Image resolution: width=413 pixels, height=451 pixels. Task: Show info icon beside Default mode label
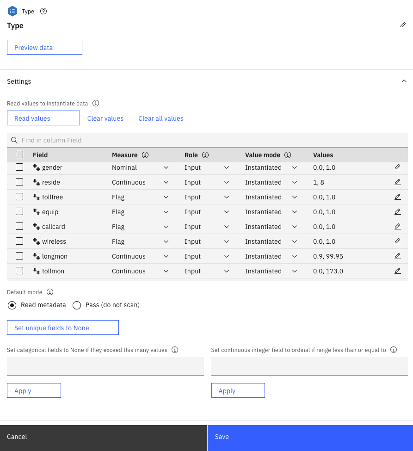tap(50, 292)
